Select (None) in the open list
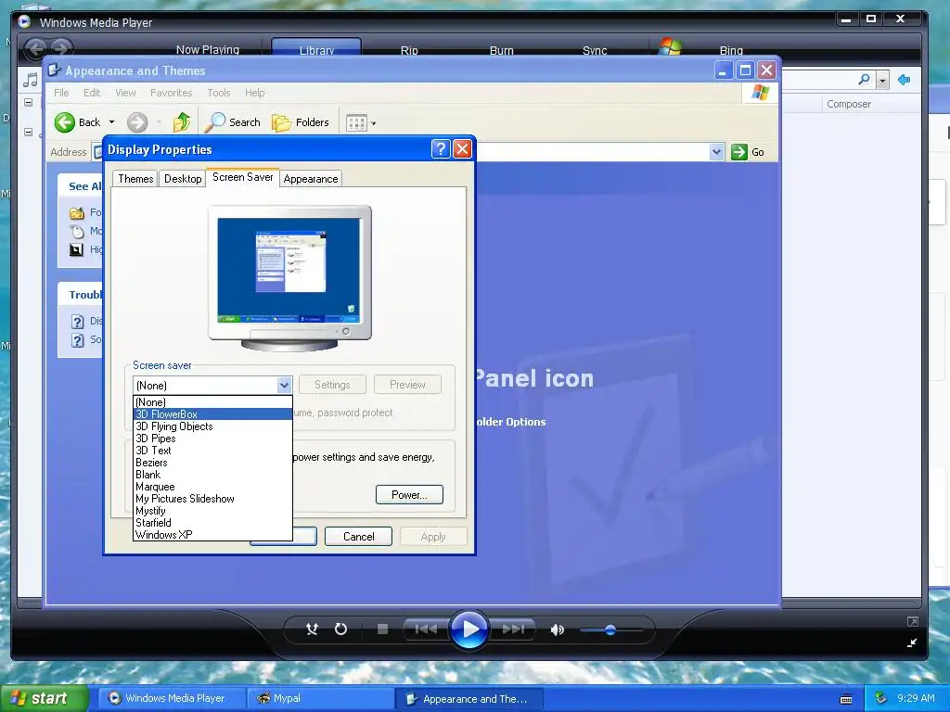The width and height of the screenshot is (950, 712). point(212,402)
